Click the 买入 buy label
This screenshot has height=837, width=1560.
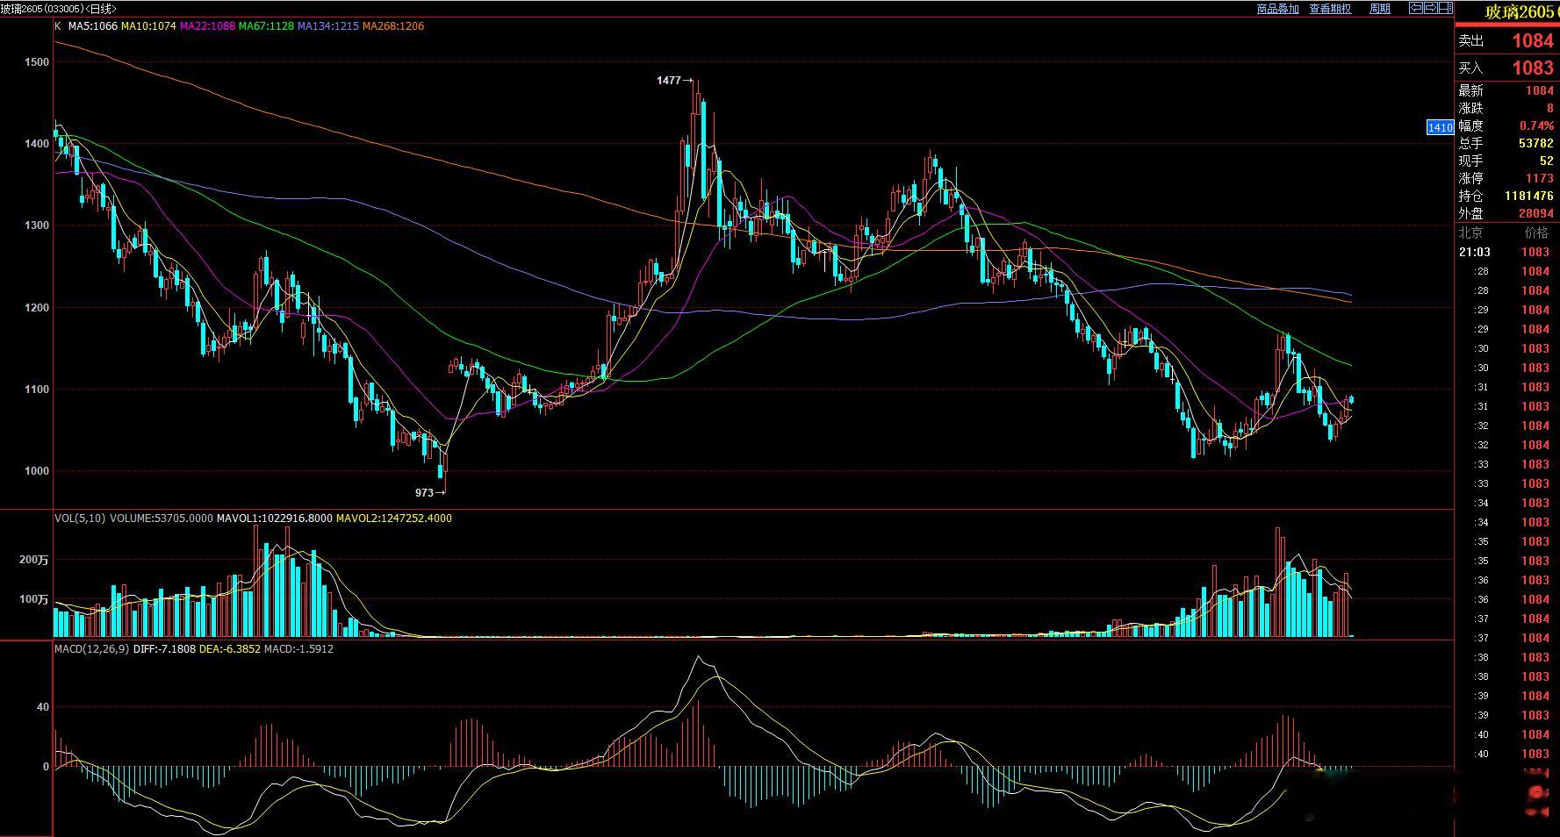pyautogui.click(x=1471, y=68)
